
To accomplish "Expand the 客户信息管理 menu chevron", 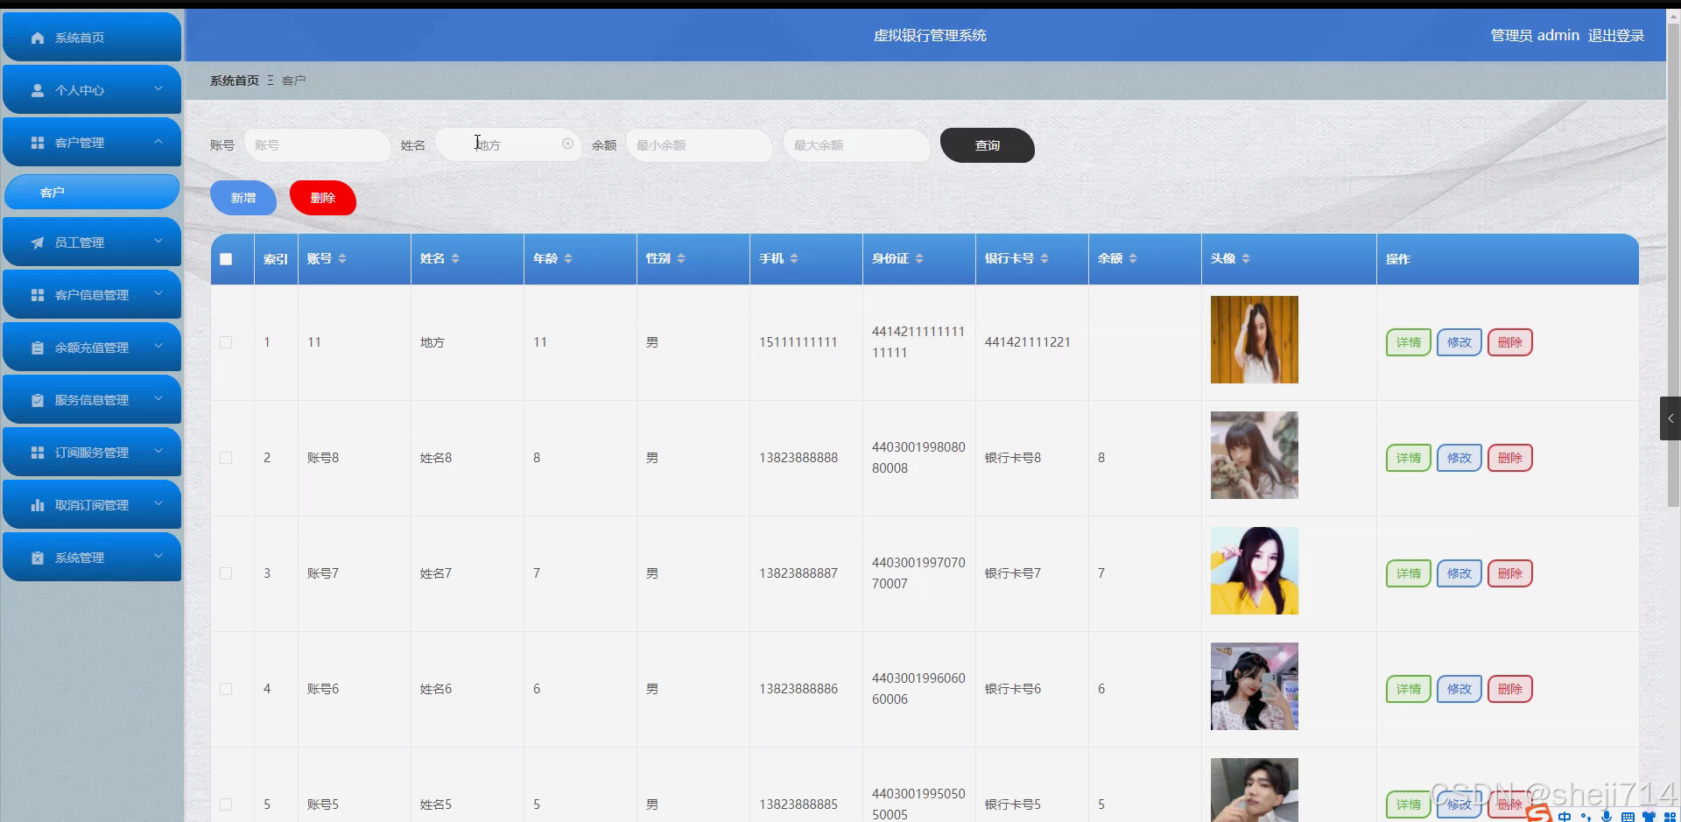I will click(158, 293).
